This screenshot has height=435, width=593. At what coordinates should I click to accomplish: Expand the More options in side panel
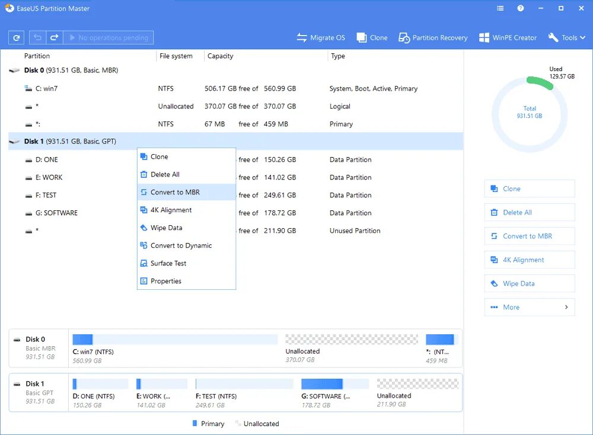coord(530,307)
